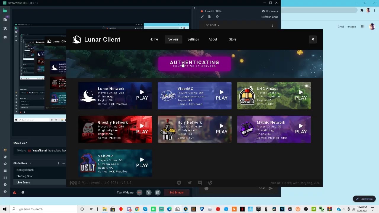Send chat message arrow icon

[x=270, y=188]
